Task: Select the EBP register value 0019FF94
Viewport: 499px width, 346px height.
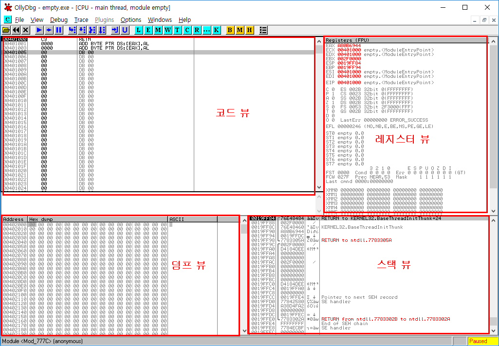Action: pos(349,68)
